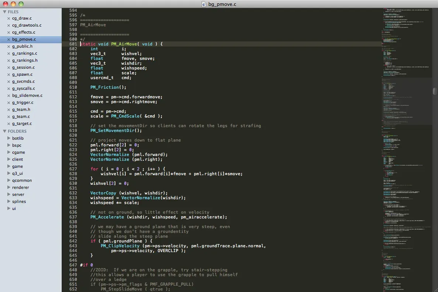Remove g_target.c from the sidebar
This screenshot has height=292, width=438.
pyautogui.click(x=8, y=123)
